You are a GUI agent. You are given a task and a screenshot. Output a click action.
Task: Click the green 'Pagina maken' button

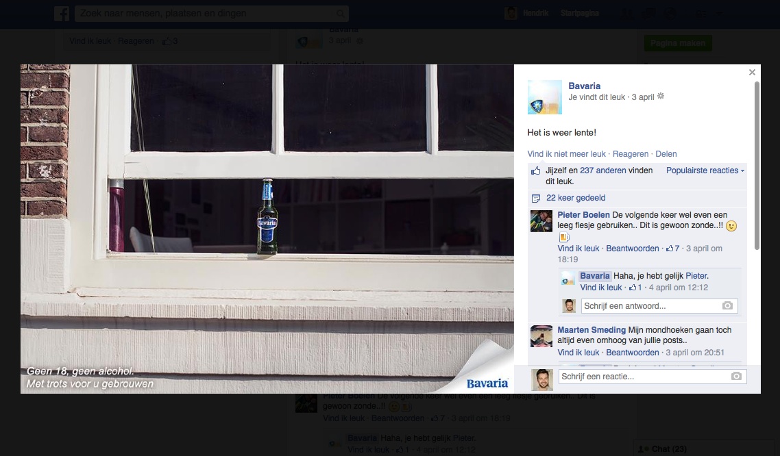(x=677, y=43)
